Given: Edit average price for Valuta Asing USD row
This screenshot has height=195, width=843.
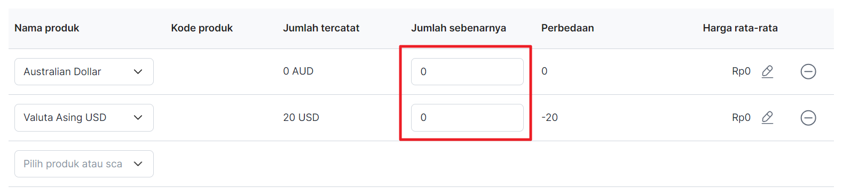Looking at the screenshot, I should point(767,117).
